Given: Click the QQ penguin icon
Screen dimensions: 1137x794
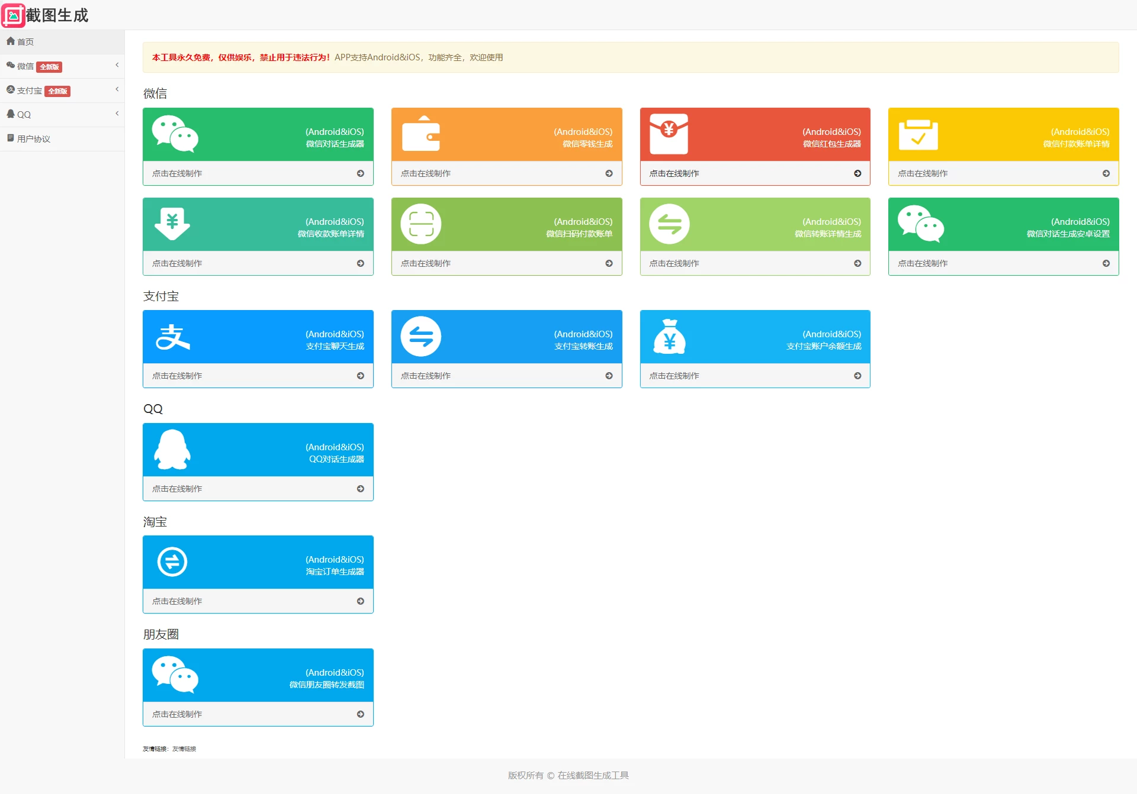Looking at the screenshot, I should 172,450.
